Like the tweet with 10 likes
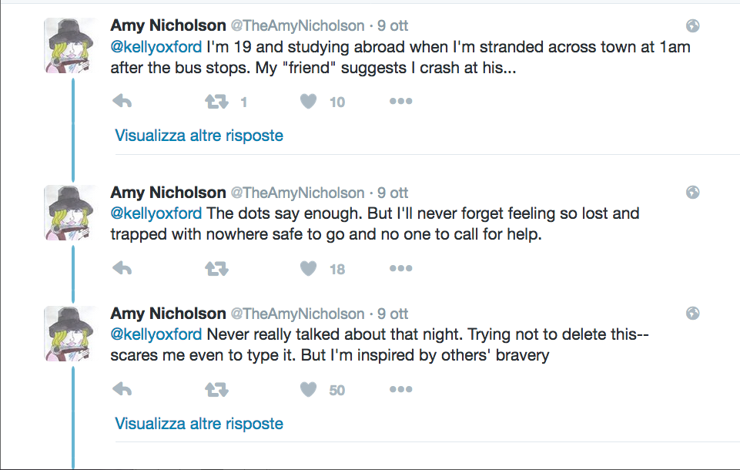 [309, 102]
